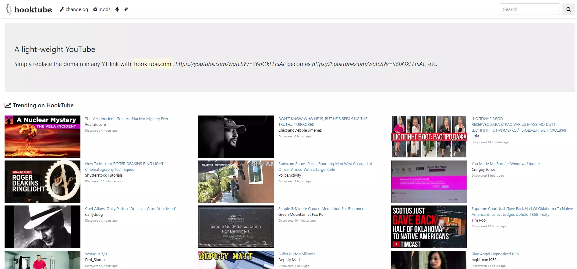Open the Vela Incident nuclear mystery thumbnail
Viewport: 577px width, 269px height.
(42, 136)
